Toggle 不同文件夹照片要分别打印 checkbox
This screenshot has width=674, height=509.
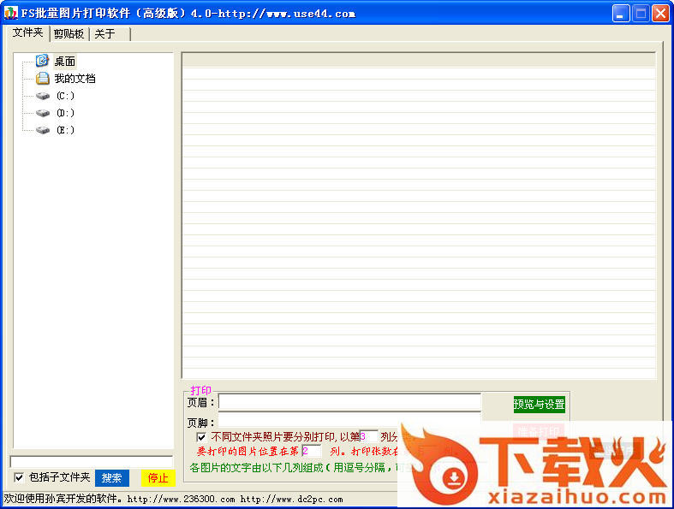[201, 437]
